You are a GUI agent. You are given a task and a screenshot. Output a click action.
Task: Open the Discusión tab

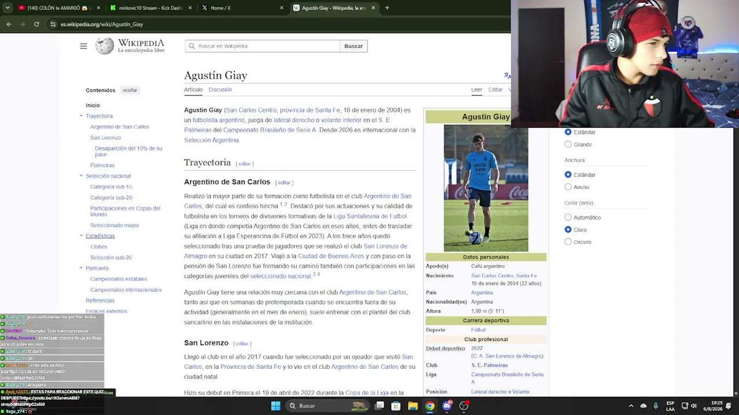(x=220, y=90)
